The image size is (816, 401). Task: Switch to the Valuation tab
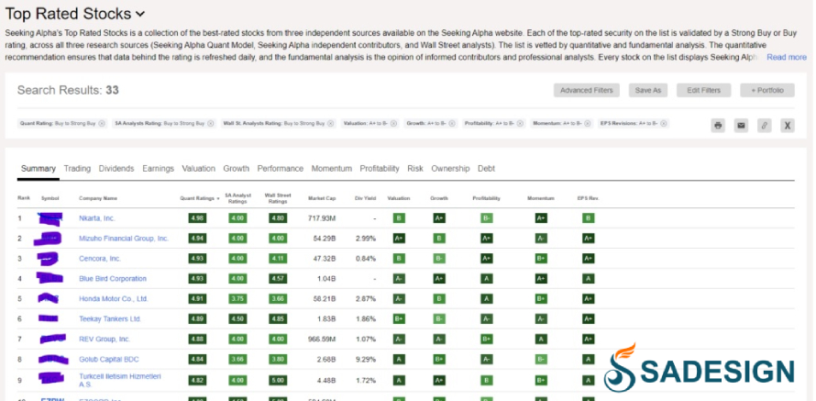198,169
